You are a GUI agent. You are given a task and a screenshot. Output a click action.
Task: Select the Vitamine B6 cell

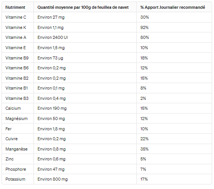pyautogui.click(x=17, y=68)
